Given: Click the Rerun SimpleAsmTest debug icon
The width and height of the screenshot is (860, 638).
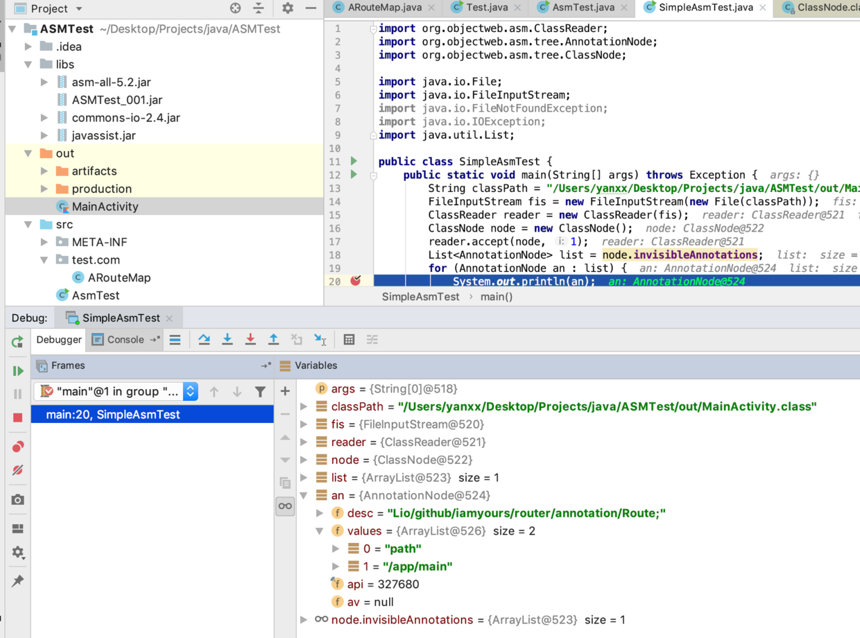Looking at the screenshot, I should click(x=17, y=341).
